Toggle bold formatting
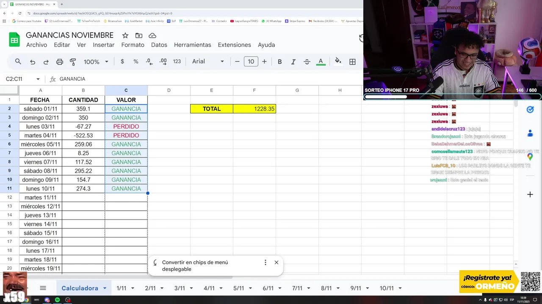 (279, 62)
